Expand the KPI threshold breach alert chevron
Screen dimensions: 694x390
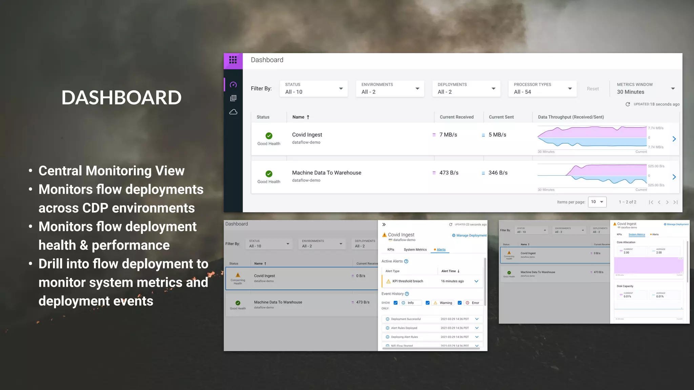(x=476, y=281)
